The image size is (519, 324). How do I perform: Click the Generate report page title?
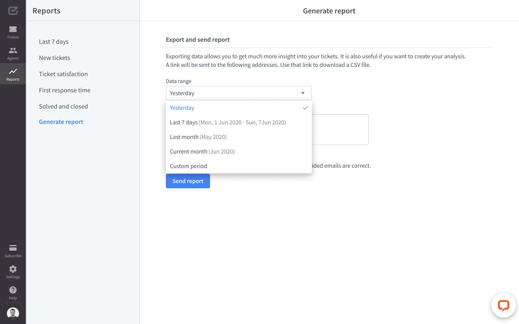(329, 11)
